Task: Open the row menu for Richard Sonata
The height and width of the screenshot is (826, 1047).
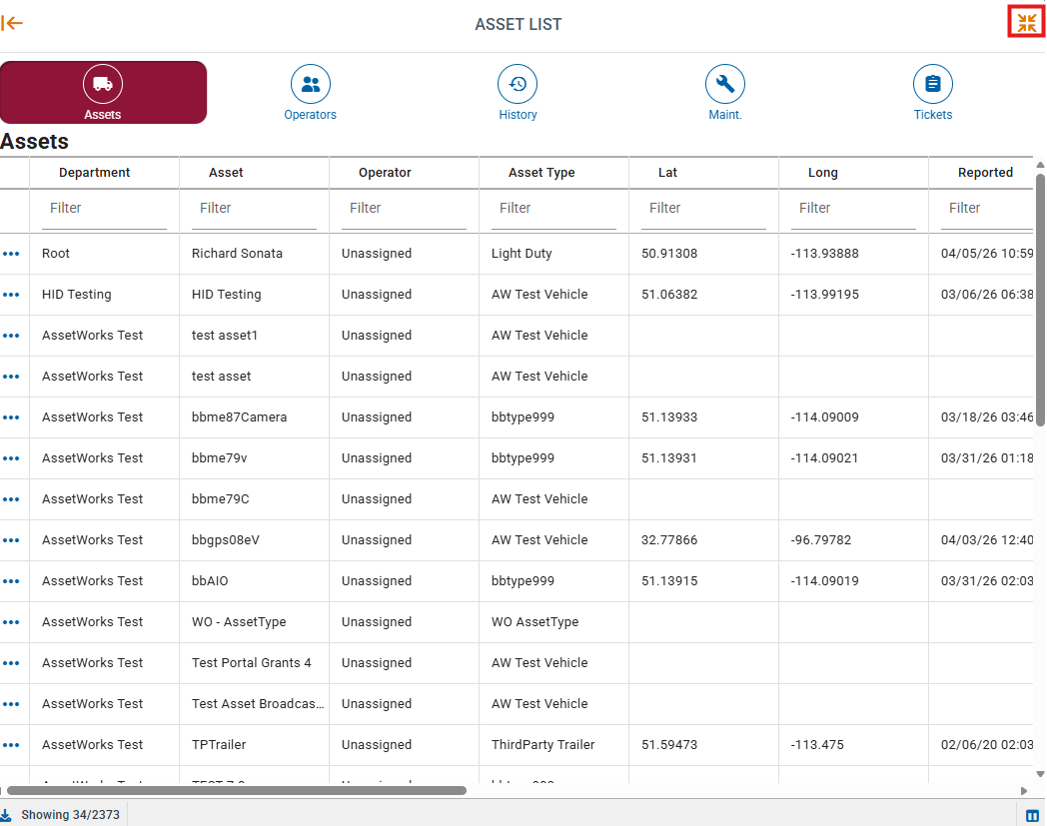Action: tap(11, 254)
